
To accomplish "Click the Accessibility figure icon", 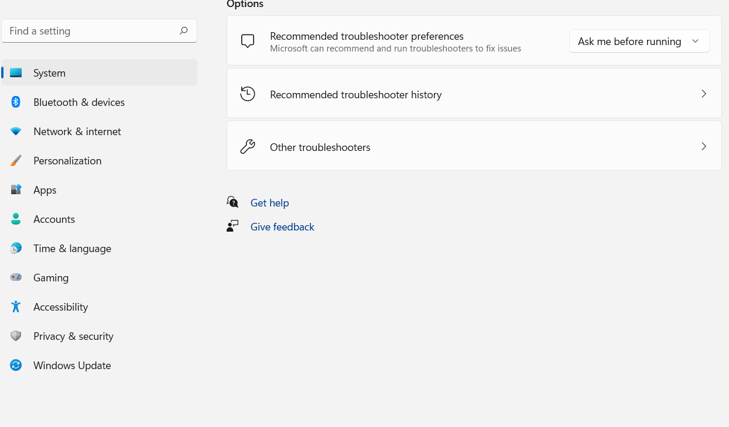I will click(16, 307).
